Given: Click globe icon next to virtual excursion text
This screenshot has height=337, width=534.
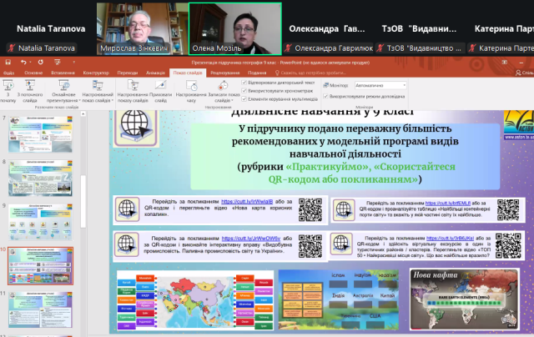Looking at the screenshot, I should (341, 244).
